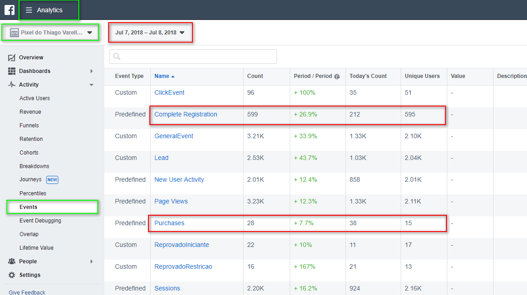Click the Dashboards grid icon
The height and width of the screenshot is (295, 527).
tap(12, 71)
